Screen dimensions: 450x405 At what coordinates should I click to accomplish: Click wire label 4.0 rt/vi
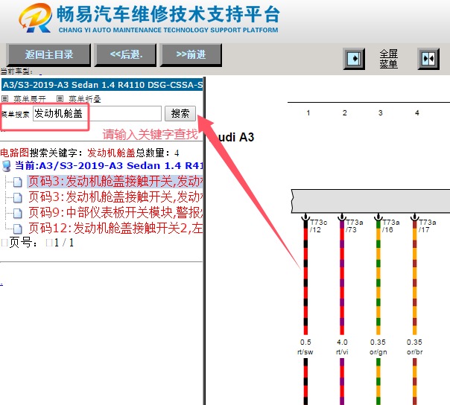click(342, 347)
